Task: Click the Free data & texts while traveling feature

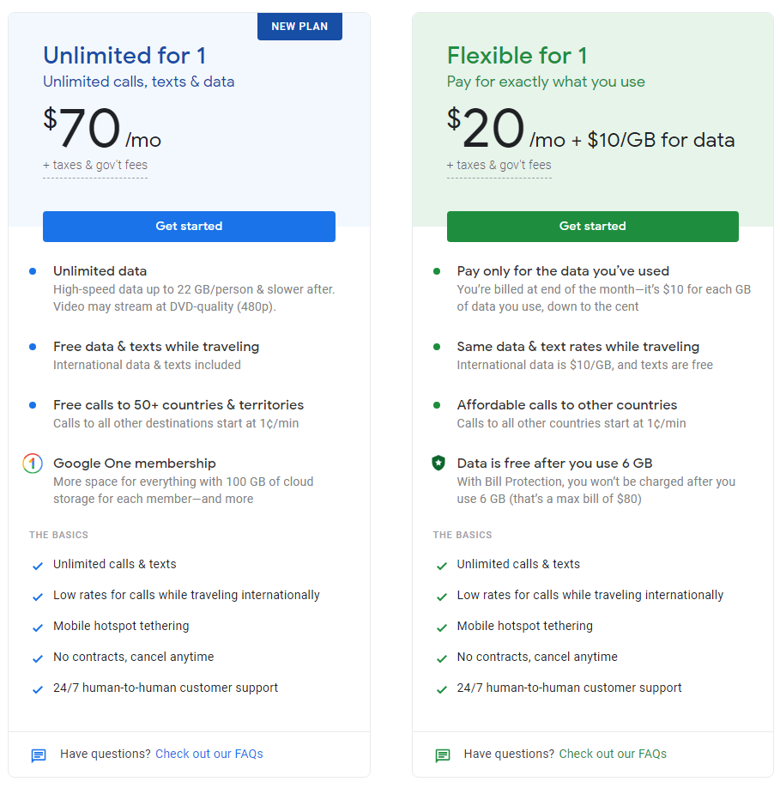Action: (x=156, y=347)
